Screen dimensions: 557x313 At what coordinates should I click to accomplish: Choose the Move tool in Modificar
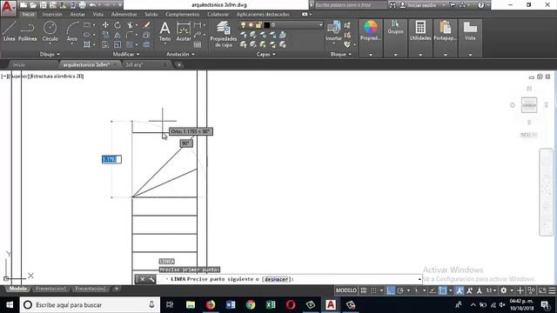click(105, 25)
